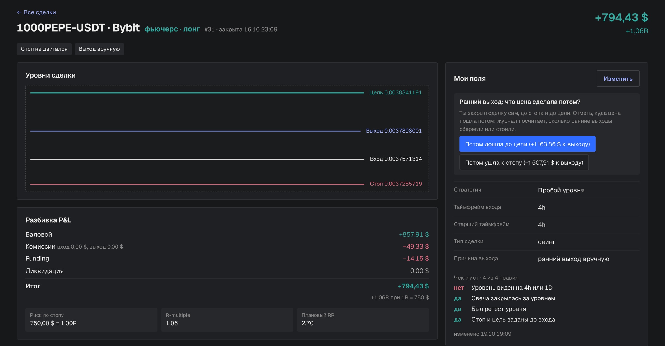The width and height of the screenshot is (665, 346).
Task: Click checklist rule 'Стоп и цель заданы до входа'
Action: coord(513,319)
